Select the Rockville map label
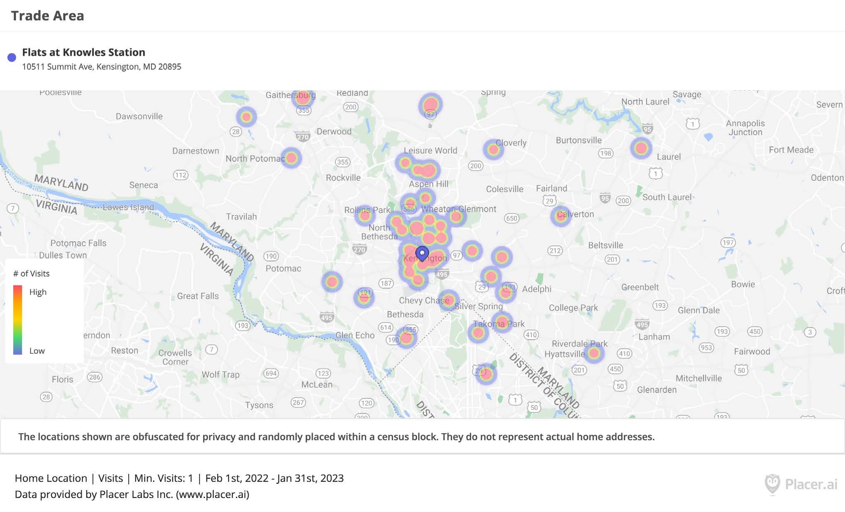Viewport: 845px width, 512px height. (x=343, y=177)
